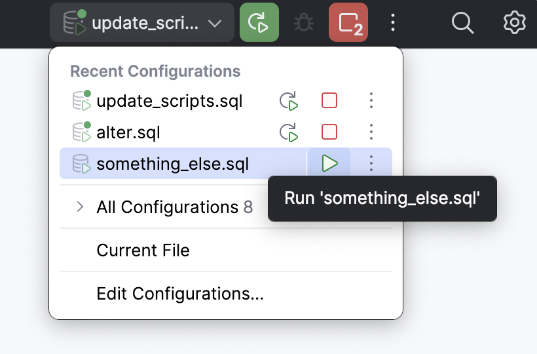Open more actions for alter.sql
The width and height of the screenshot is (537, 354).
371,132
